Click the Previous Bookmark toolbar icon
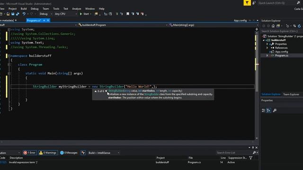The width and height of the screenshot is (303, 170). pos(133,14)
